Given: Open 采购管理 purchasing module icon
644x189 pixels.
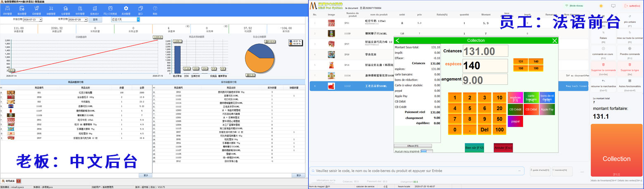Looking at the screenshot, I should [36, 10].
